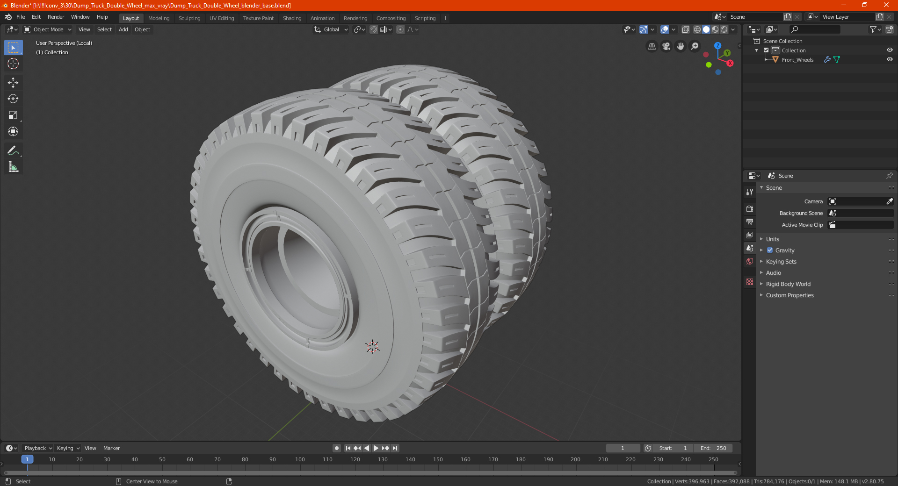Toggle snapping magnet button

pyautogui.click(x=374, y=29)
